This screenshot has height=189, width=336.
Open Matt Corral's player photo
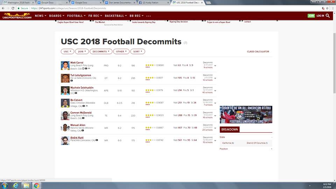pyautogui.click(x=65, y=65)
